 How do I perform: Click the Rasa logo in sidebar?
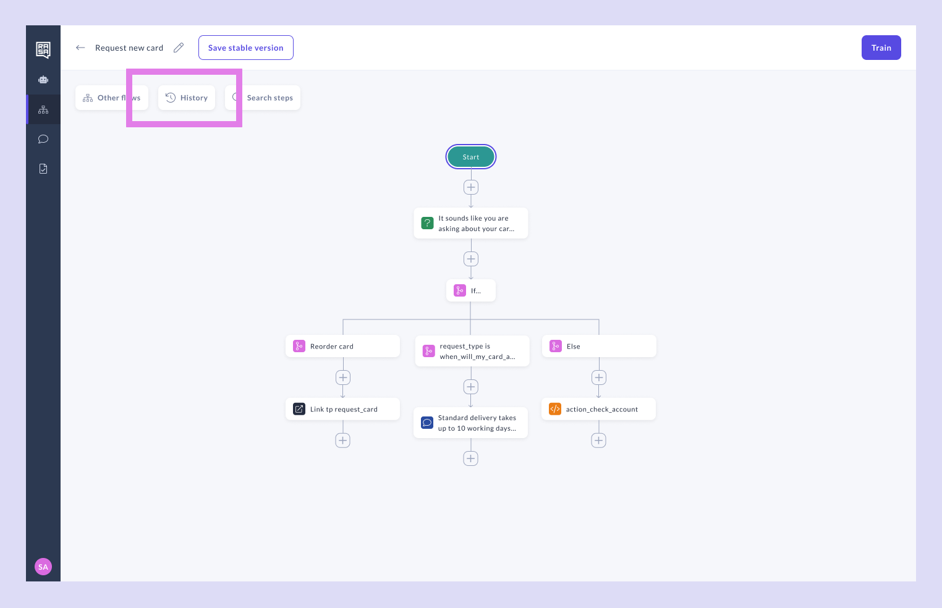[43, 50]
